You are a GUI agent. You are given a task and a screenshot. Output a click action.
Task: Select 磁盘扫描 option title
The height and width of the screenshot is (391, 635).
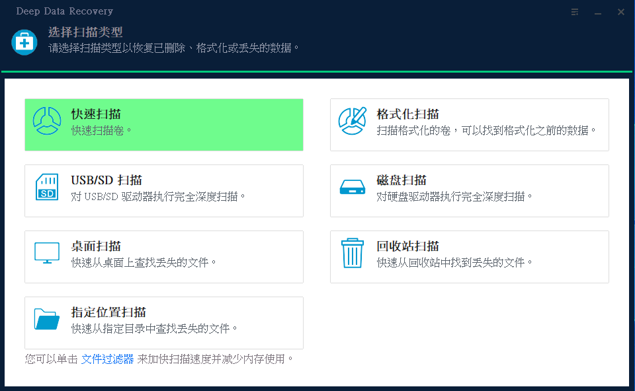[x=401, y=180]
